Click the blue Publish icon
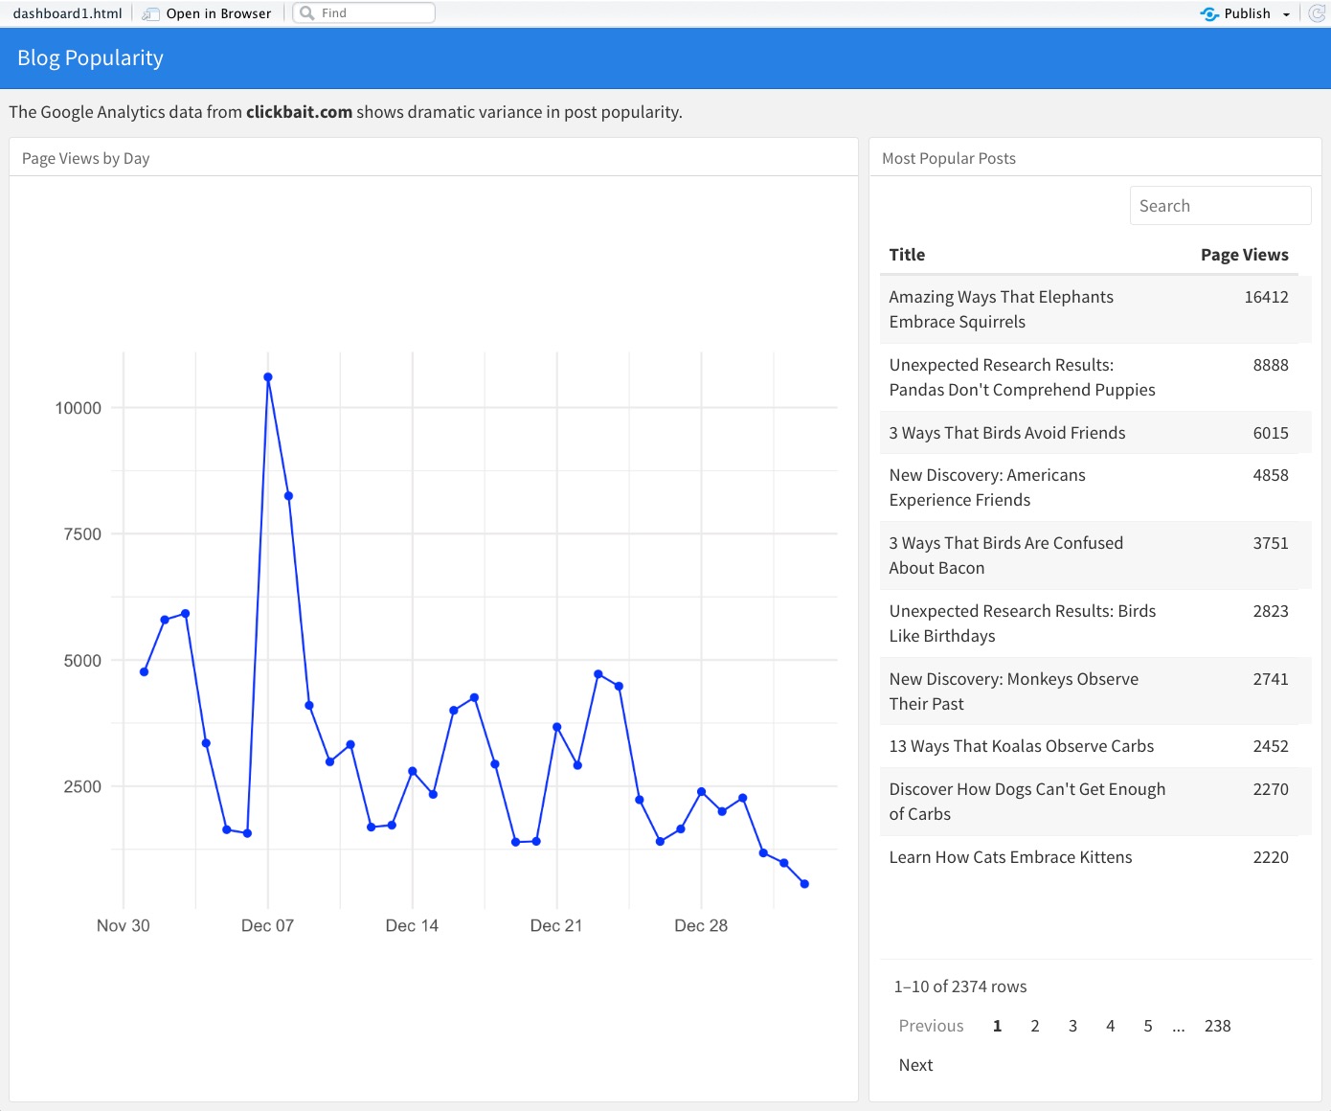Screen dimensions: 1331x1111 tap(1209, 13)
